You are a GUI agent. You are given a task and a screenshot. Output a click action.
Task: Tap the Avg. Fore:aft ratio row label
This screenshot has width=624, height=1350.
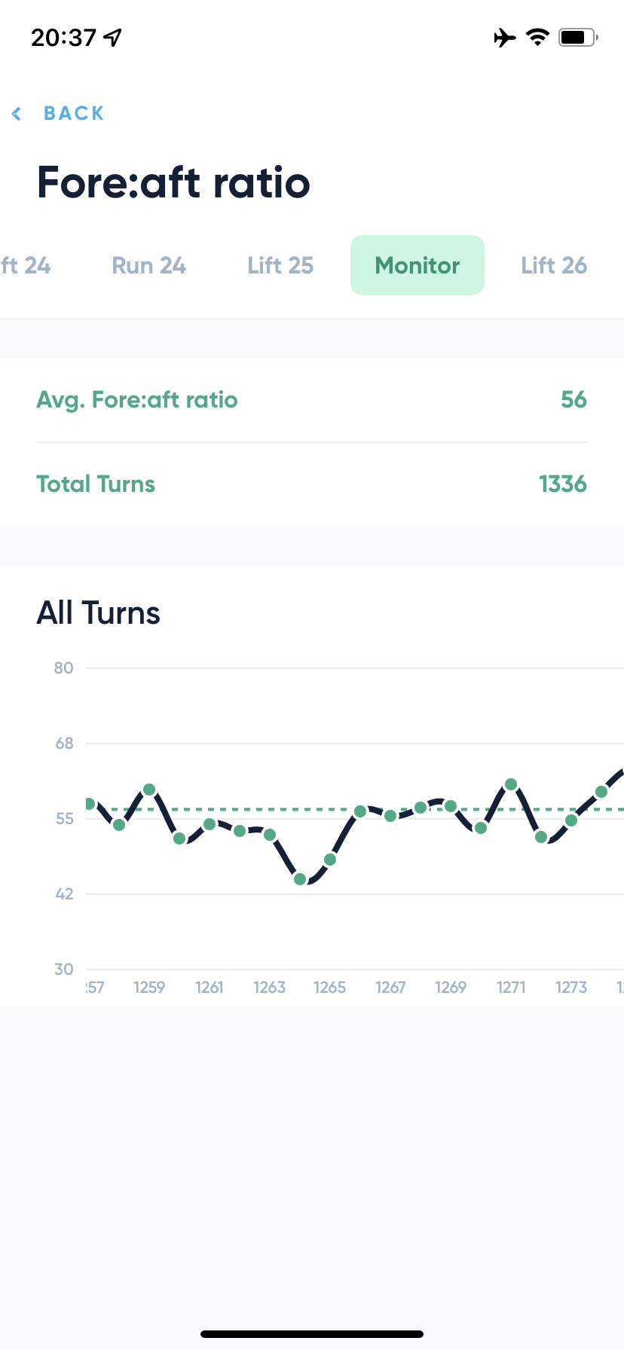(x=137, y=399)
